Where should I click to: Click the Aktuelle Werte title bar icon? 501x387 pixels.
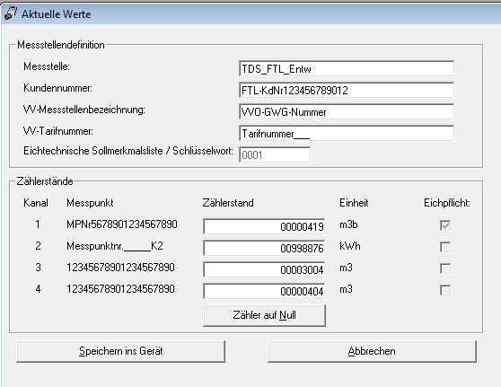[x=11, y=13]
